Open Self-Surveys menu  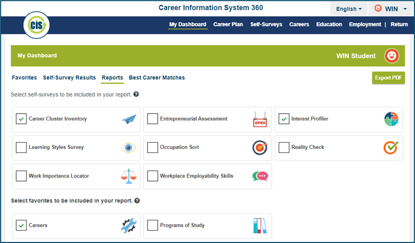click(x=266, y=25)
